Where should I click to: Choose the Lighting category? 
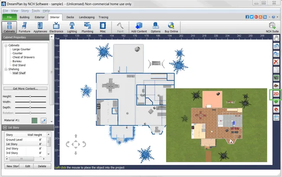coord(72,27)
